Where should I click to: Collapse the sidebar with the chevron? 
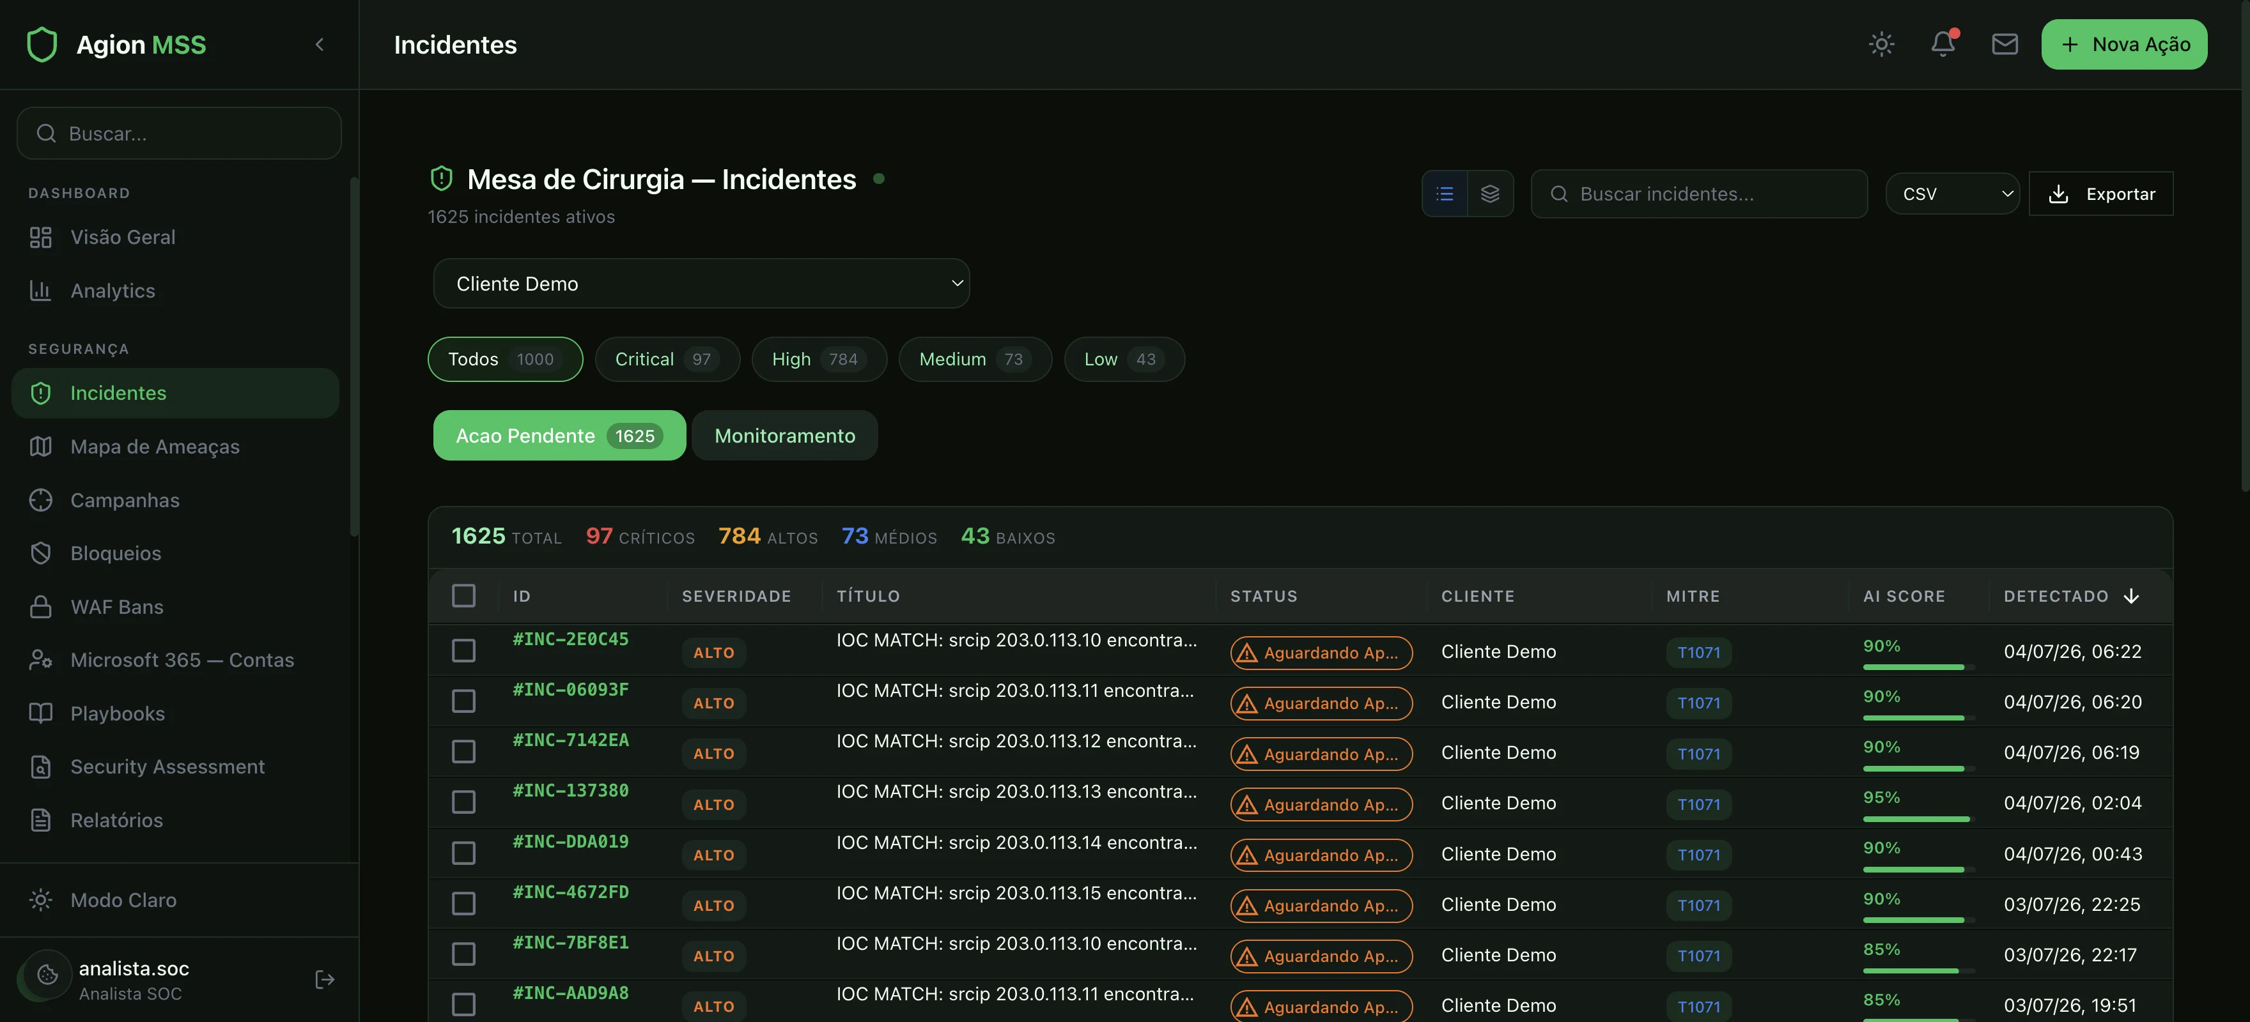tap(320, 45)
